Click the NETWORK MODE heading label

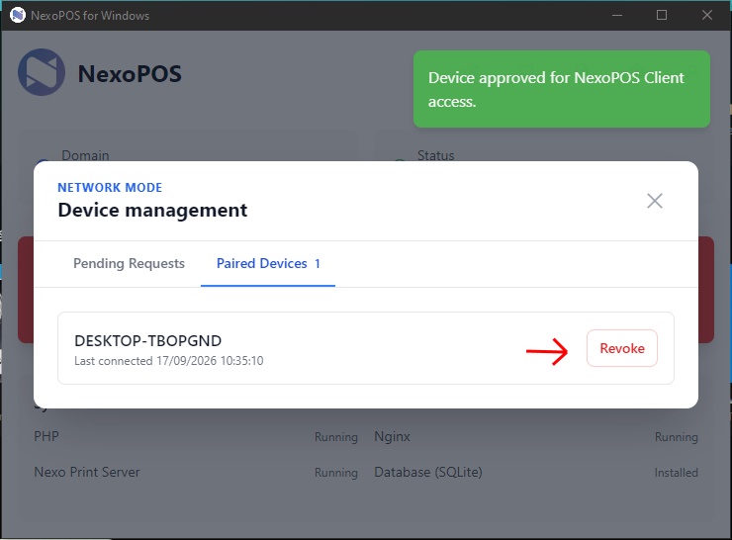(110, 188)
